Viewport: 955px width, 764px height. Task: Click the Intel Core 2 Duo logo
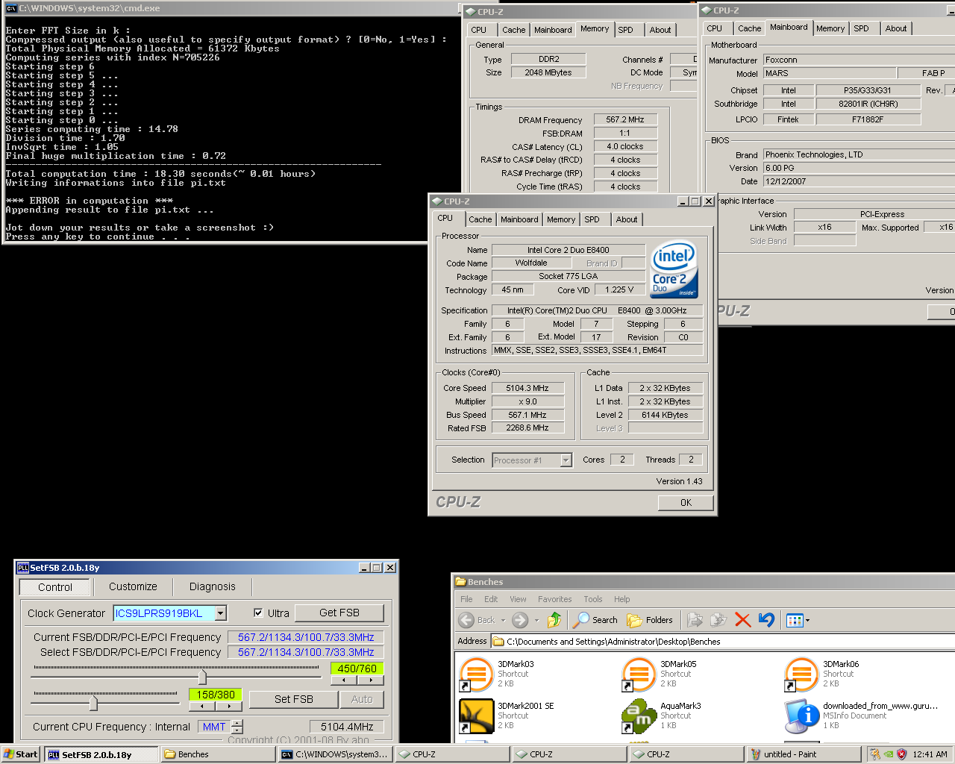click(x=674, y=269)
